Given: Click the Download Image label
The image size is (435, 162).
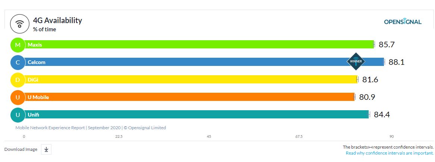Looking at the screenshot, I should click(x=21, y=149).
